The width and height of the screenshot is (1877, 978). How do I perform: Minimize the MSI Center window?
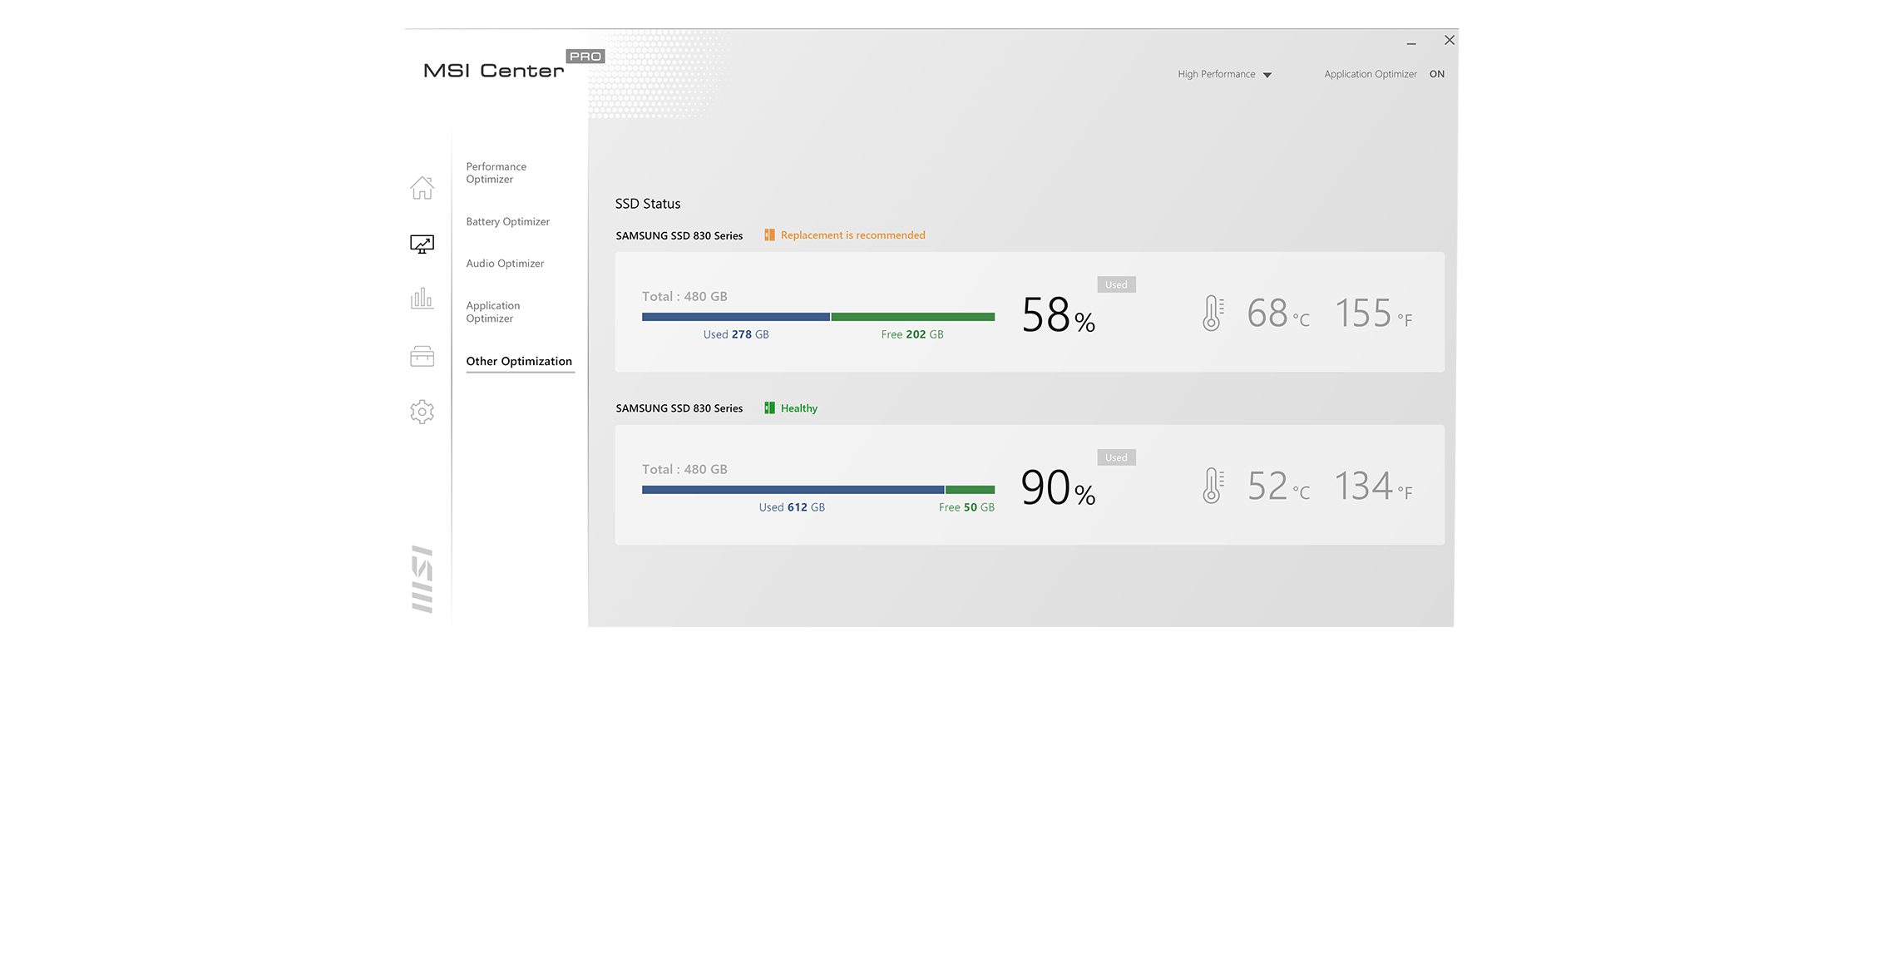(x=1411, y=42)
